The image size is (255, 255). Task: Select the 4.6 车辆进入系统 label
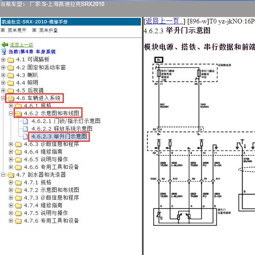[38, 98]
